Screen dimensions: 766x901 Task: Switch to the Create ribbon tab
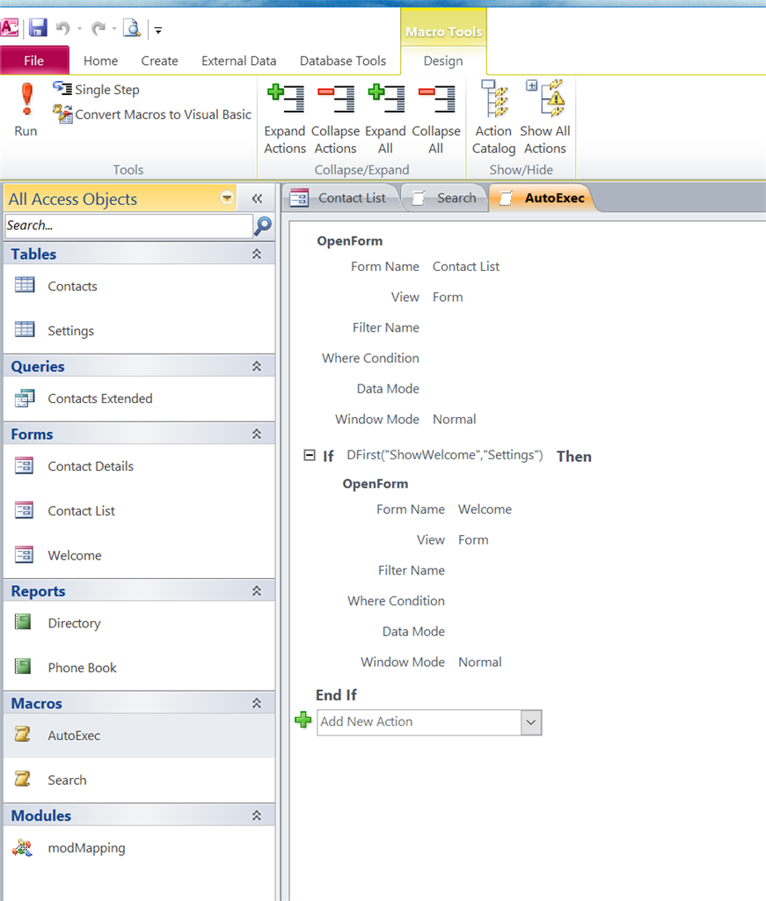coord(160,61)
